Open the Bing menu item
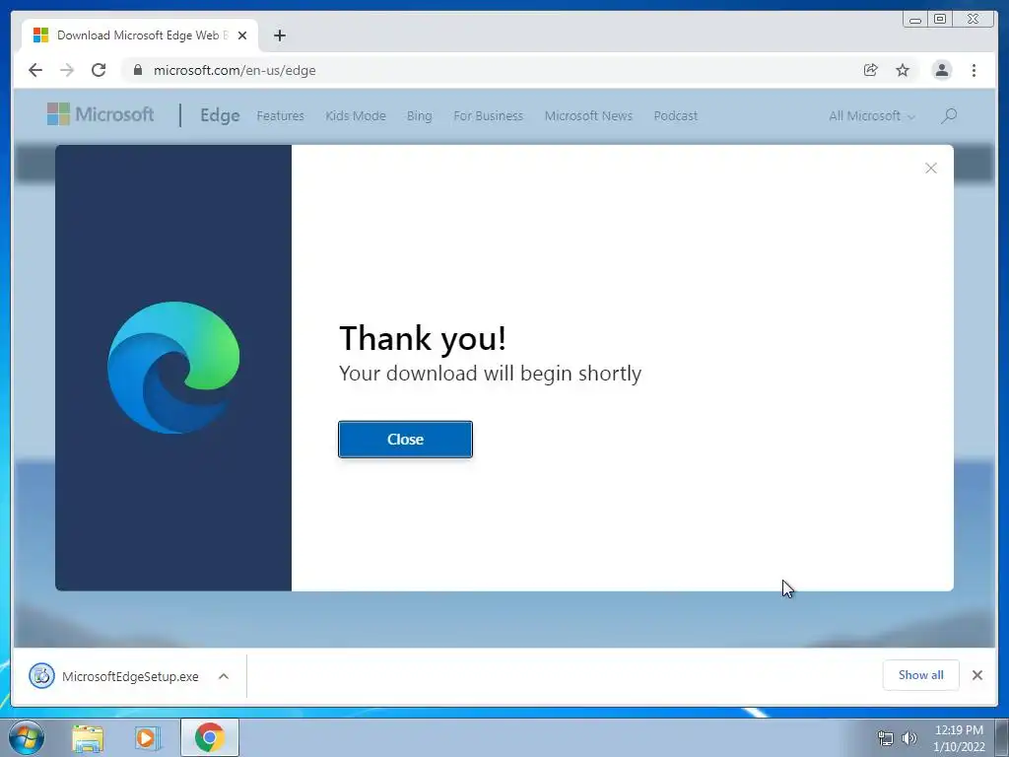Image resolution: width=1009 pixels, height=757 pixels. click(x=419, y=116)
